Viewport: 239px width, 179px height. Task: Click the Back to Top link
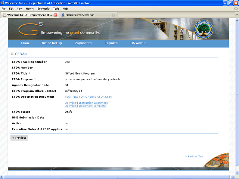click(194, 157)
